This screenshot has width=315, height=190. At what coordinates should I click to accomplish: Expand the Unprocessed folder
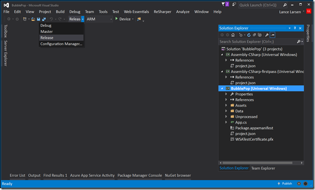click(226, 117)
